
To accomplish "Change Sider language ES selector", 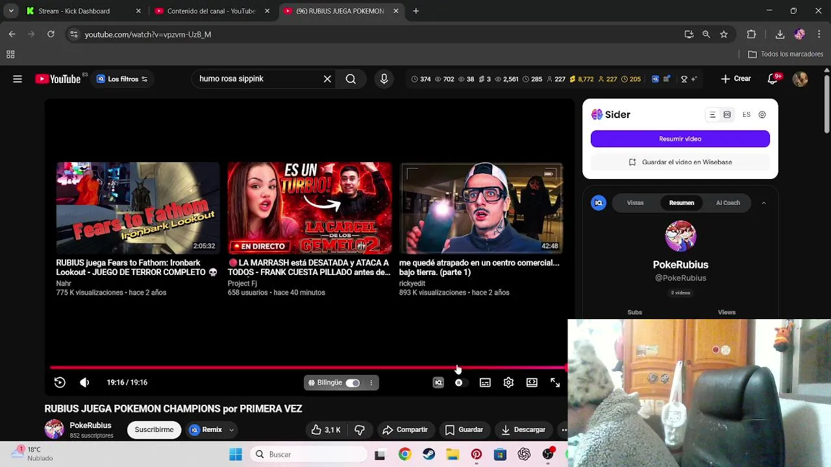I will point(747,115).
